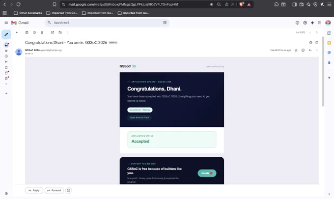
Task: Click the email vertical scrollbar
Action: coord(323,71)
